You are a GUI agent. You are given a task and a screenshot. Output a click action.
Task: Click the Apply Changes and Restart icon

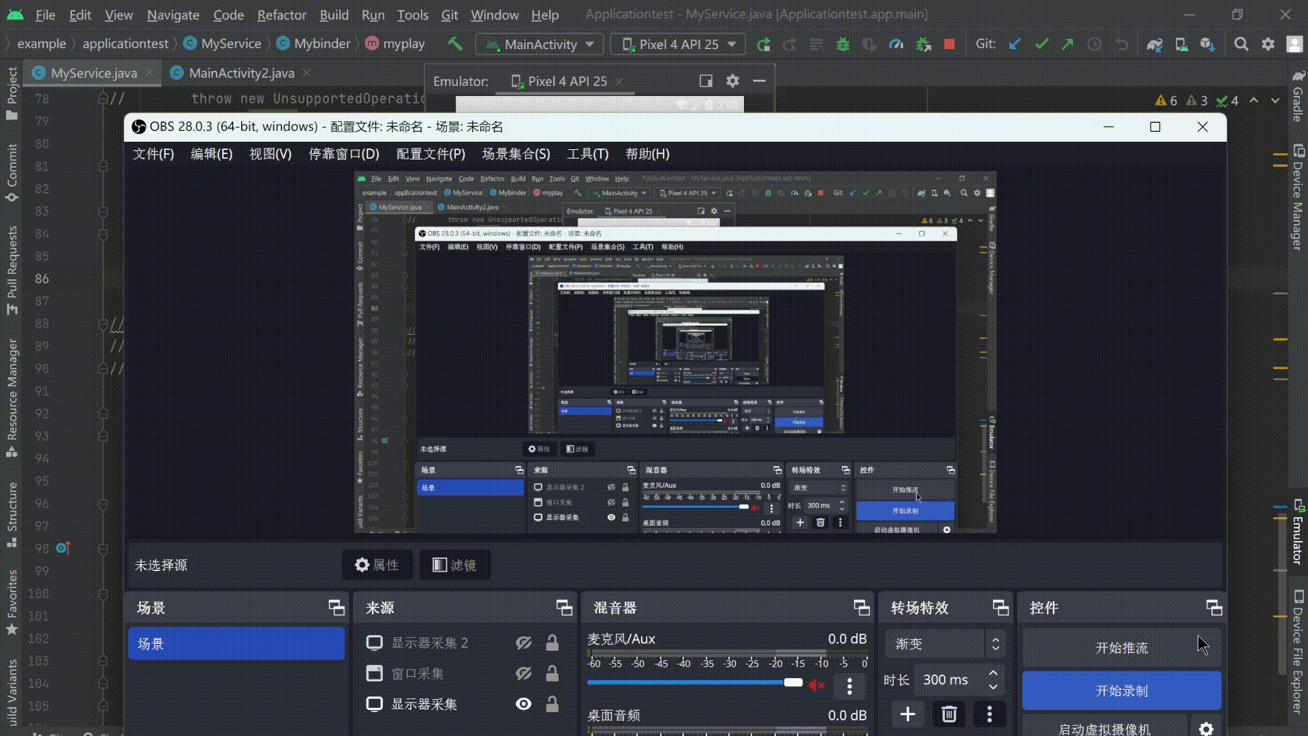coord(764,44)
